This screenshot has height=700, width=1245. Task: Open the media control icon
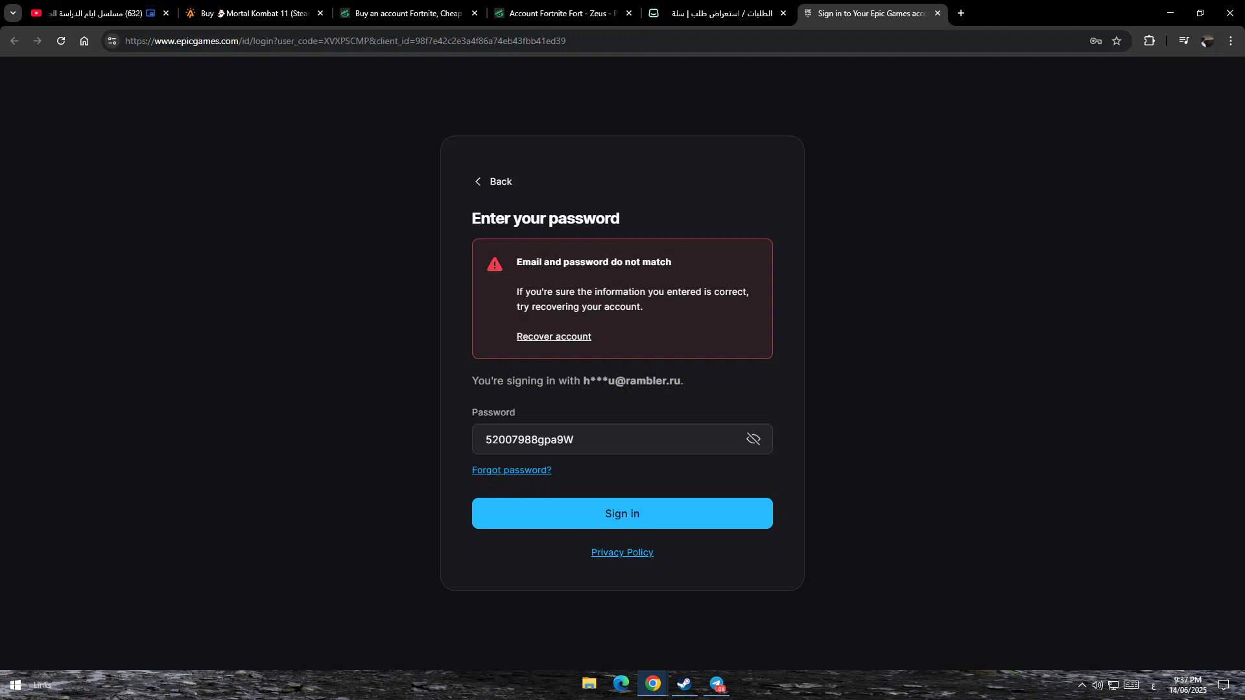click(1184, 41)
